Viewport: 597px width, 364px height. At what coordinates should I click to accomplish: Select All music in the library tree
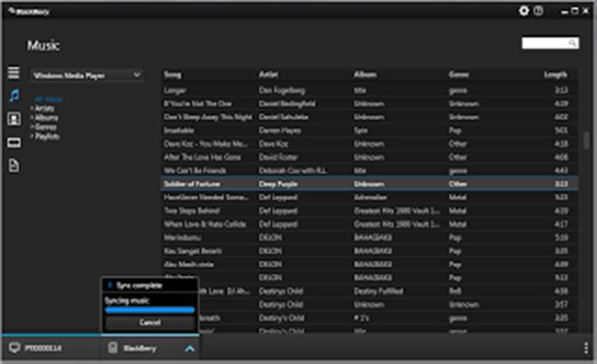point(48,99)
